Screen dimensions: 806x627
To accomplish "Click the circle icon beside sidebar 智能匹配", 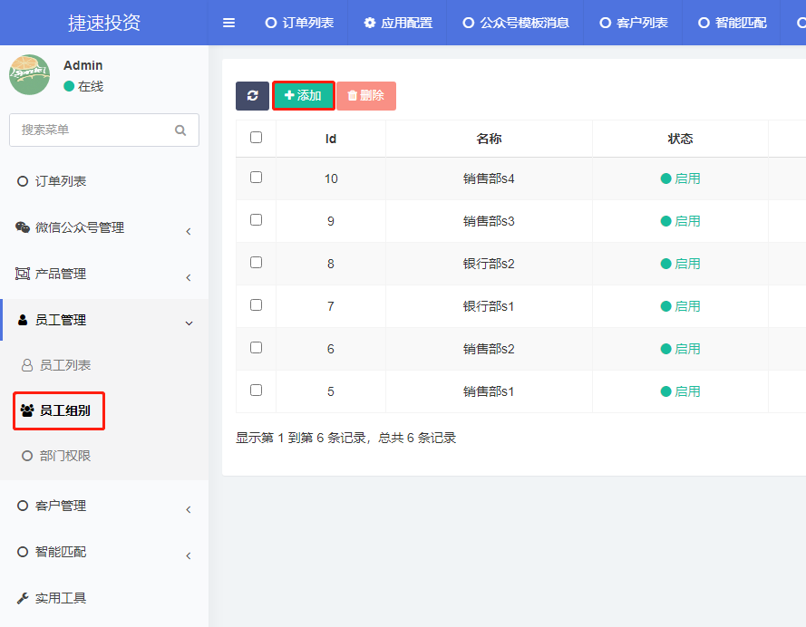I will [23, 552].
